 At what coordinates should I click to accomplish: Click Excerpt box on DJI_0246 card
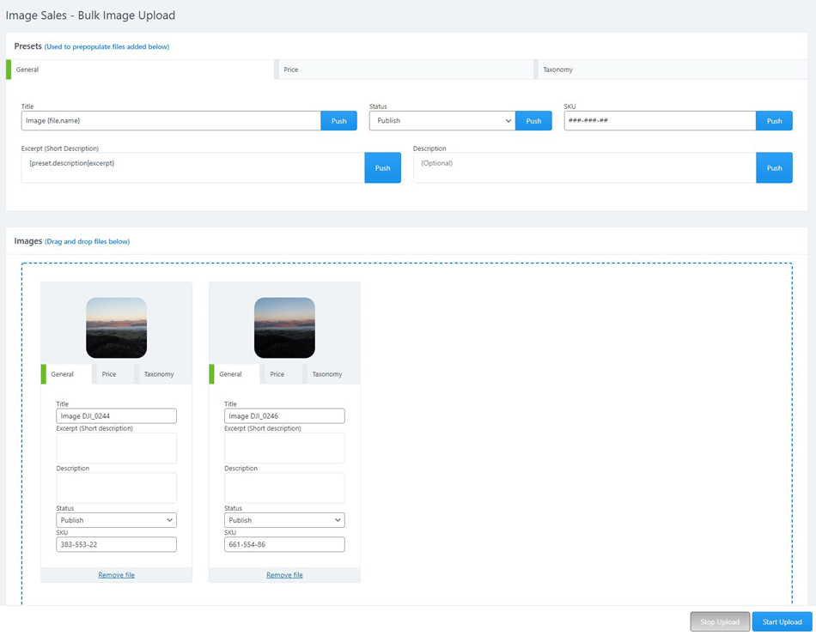284,448
